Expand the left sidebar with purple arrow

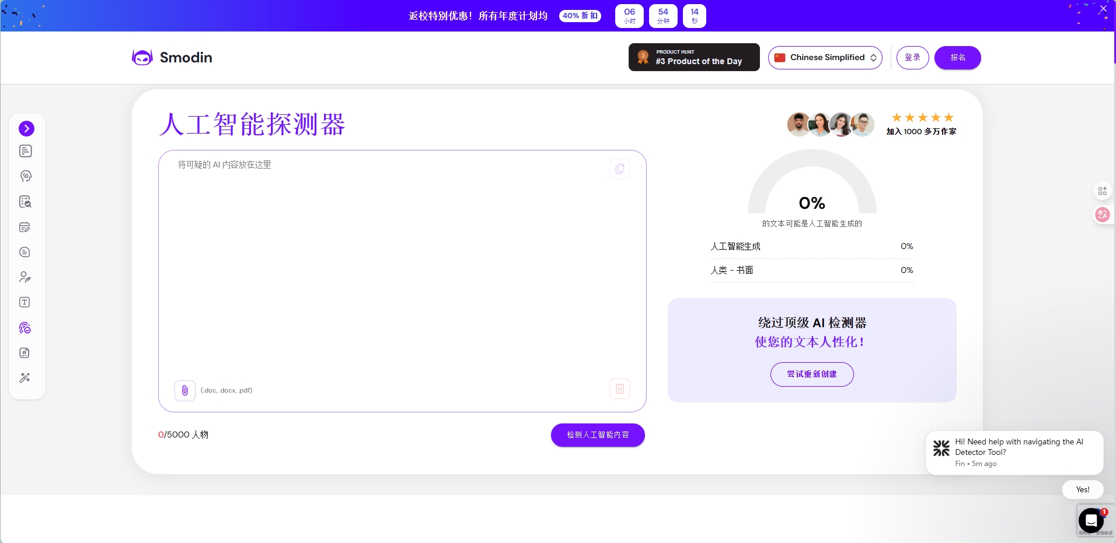point(26,128)
